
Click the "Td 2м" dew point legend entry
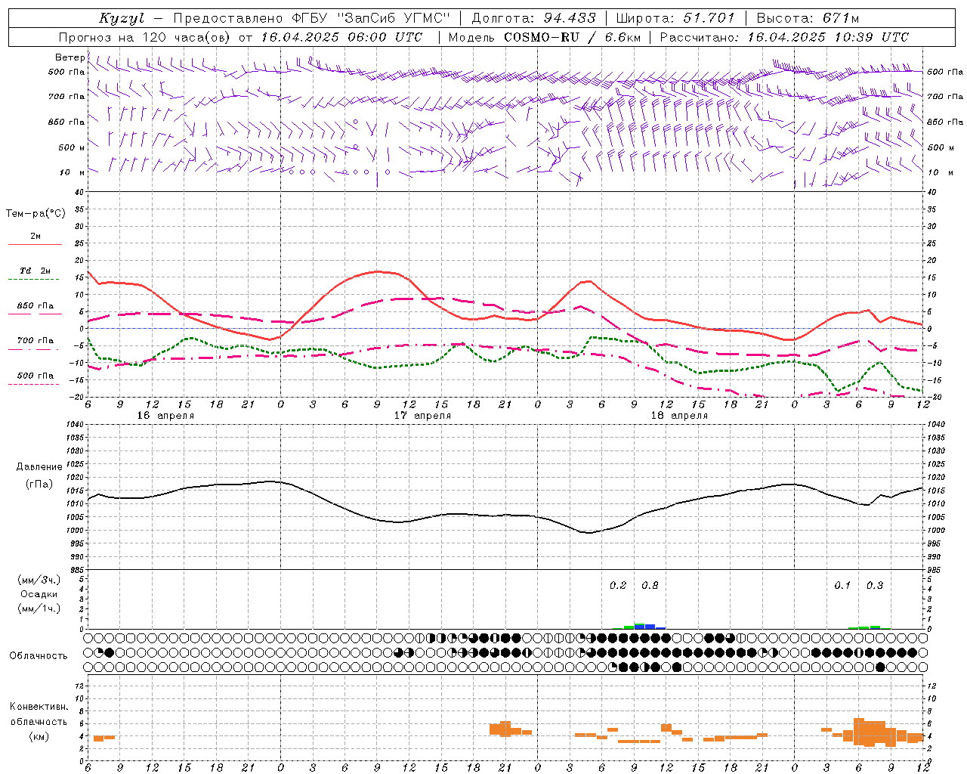[x=35, y=271]
